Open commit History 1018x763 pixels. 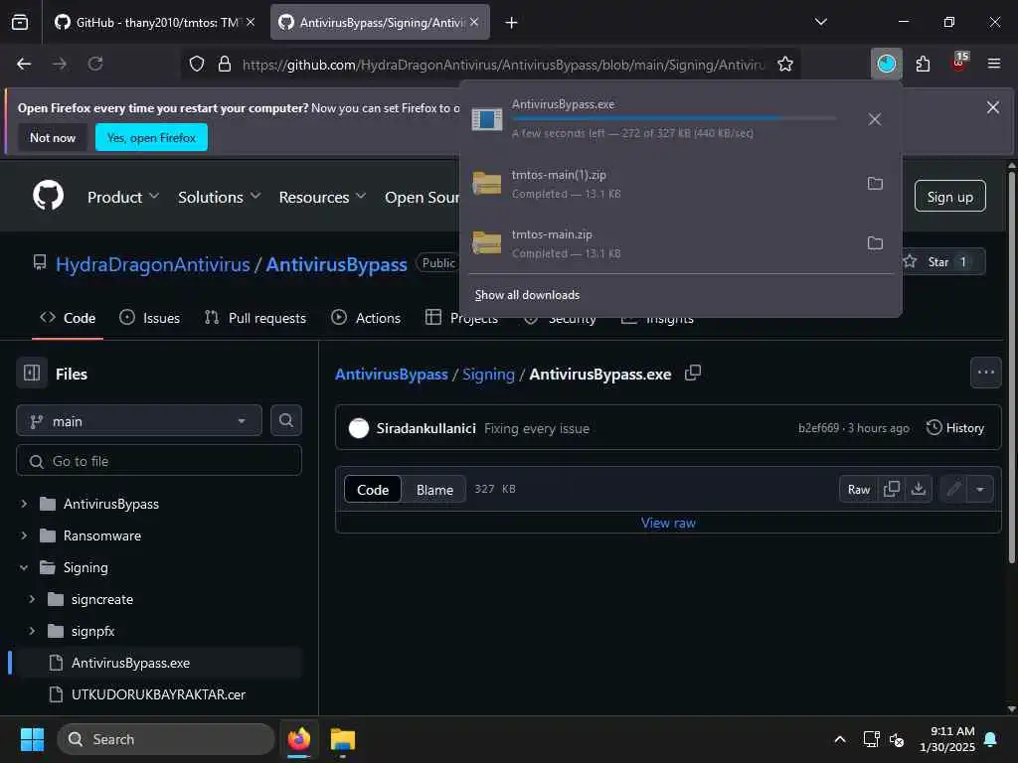point(955,427)
